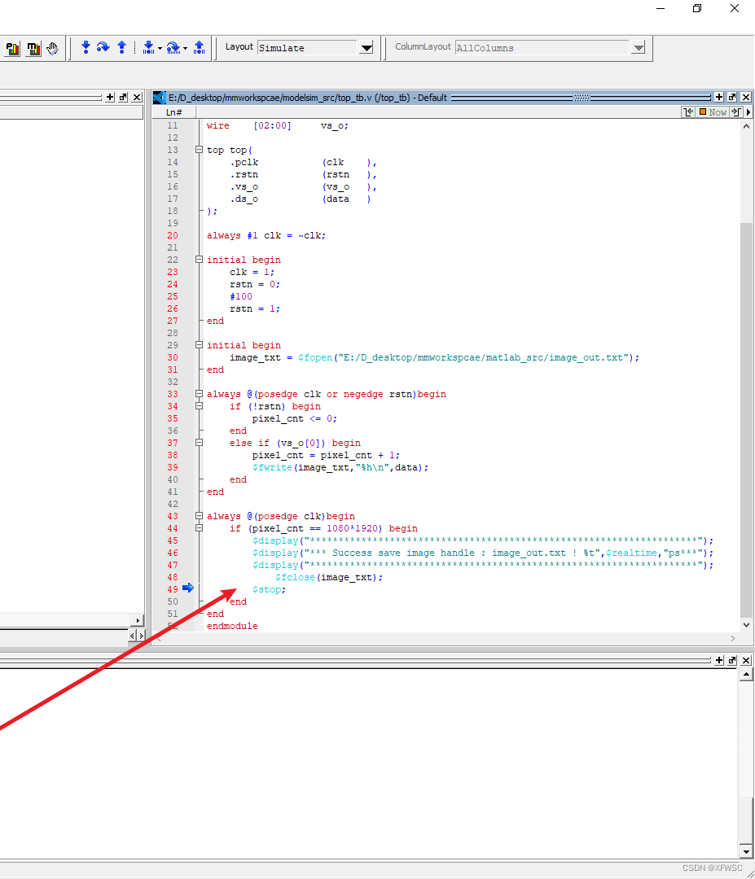Open the Layout dropdown showing Simulate
Image resolution: width=755 pixels, height=879 pixels.
(366, 47)
